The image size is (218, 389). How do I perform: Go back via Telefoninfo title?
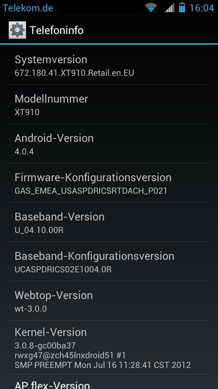(x=57, y=30)
